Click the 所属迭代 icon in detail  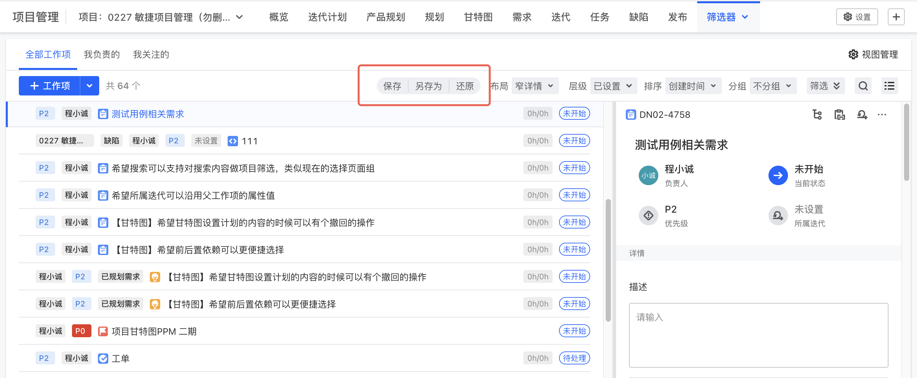click(778, 215)
